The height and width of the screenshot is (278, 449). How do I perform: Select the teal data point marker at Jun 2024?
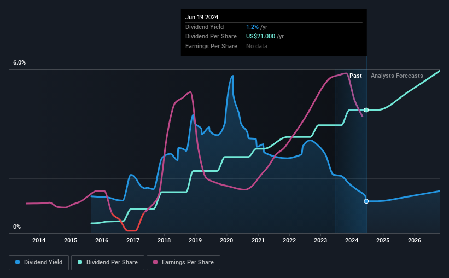click(366, 110)
